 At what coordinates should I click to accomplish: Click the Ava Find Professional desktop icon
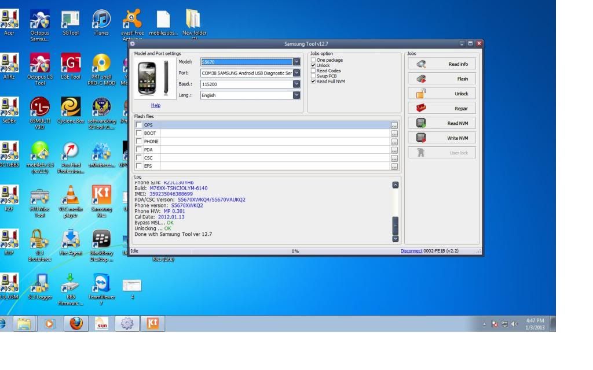pyautogui.click(x=71, y=157)
